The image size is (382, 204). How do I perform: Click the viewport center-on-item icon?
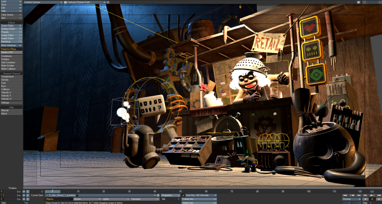[365, 2]
